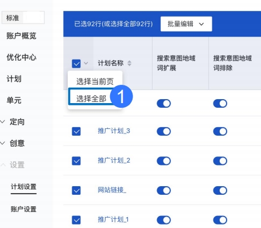Screen dimensions: 261x228
Task: Toggle 搜索意图地域词排除 switch for 推广计划_1
Action: 220,220
